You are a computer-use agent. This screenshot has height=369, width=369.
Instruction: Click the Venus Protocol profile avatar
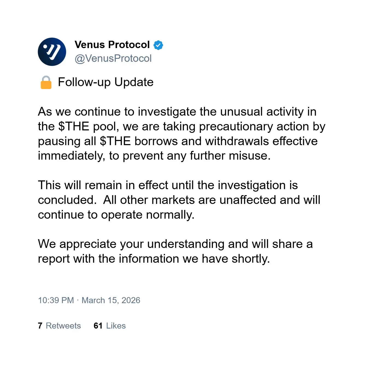(x=52, y=52)
